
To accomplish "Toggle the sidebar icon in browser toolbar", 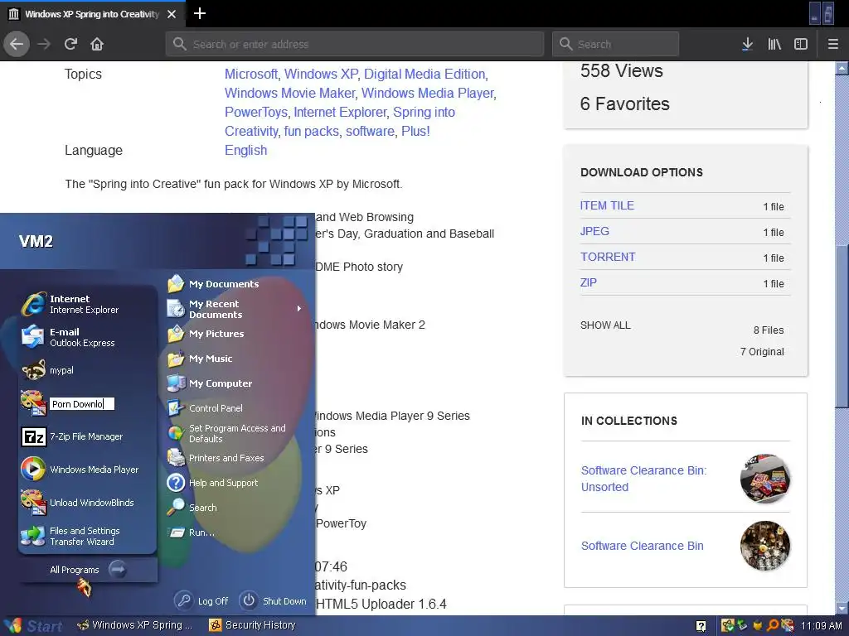I will point(801,44).
